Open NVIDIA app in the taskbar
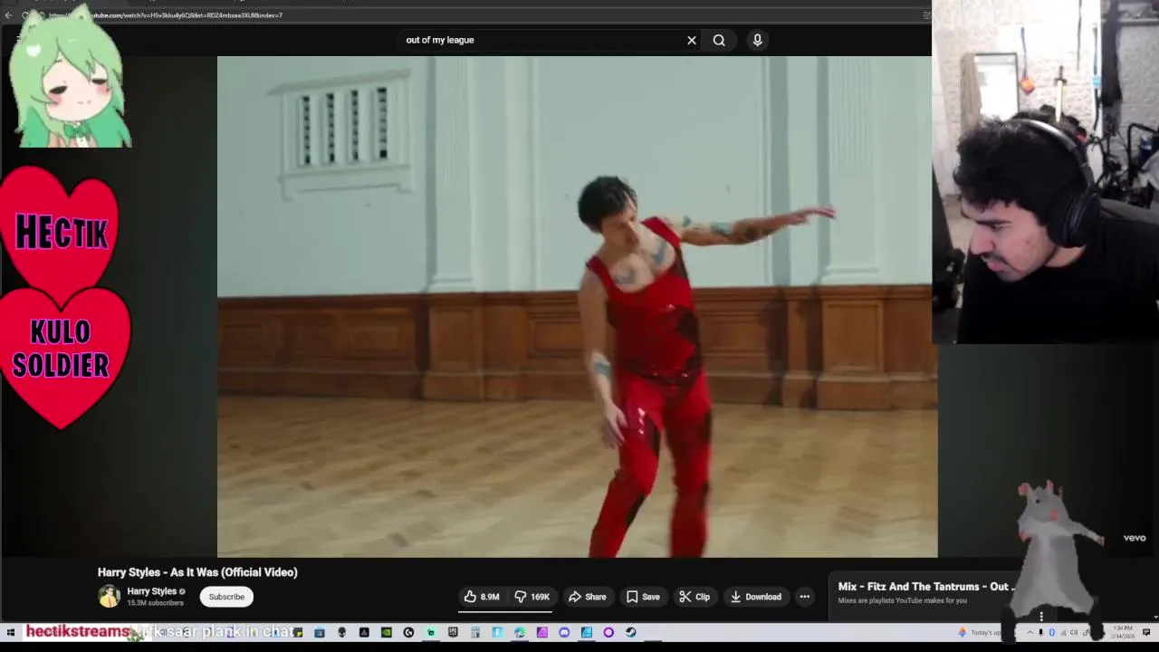The image size is (1159, 652). pos(386,632)
